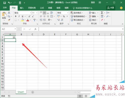Align cell text to the middle
The height and width of the screenshot is (98, 125).
click(44, 13)
